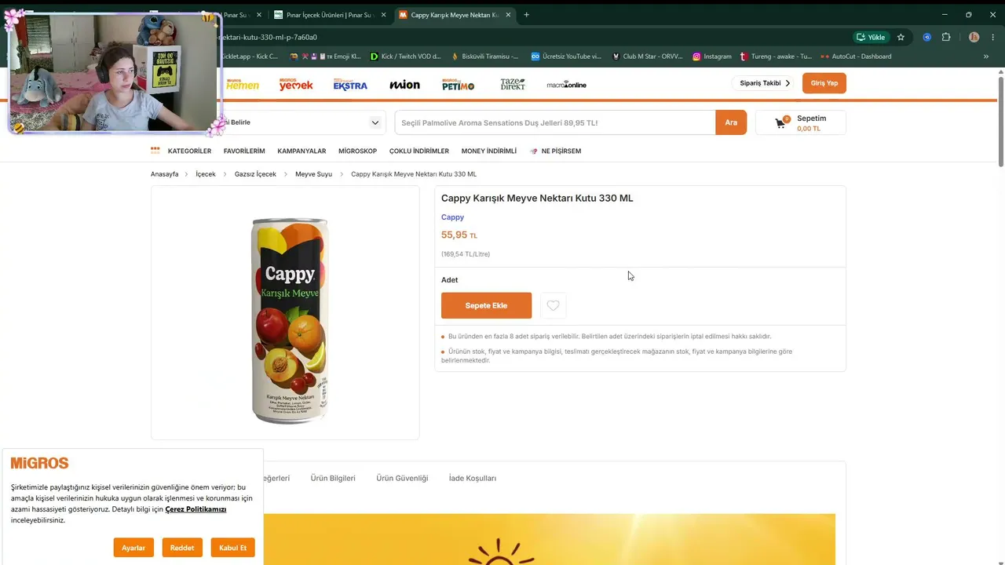Open the Tureng - awake bookmark
This screenshot has height=565, width=1005.
coord(776,56)
